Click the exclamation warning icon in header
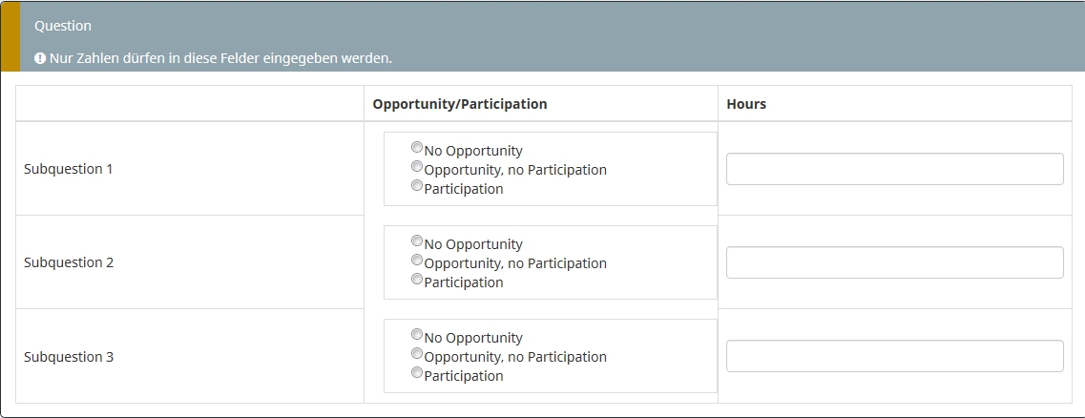The width and height of the screenshot is (1085, 418). click(x=40, y=58)
